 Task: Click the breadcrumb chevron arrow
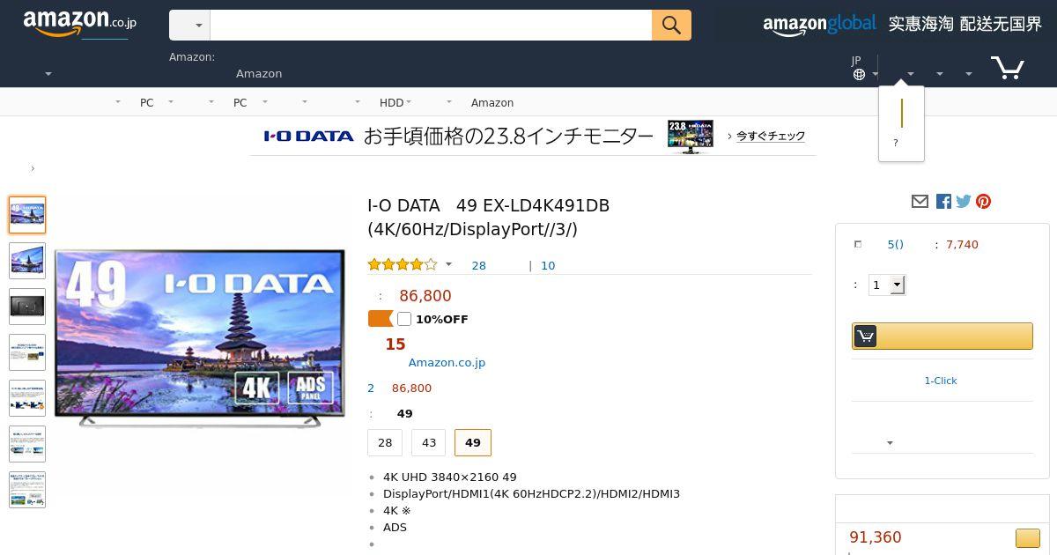click(x=33, y=168)
